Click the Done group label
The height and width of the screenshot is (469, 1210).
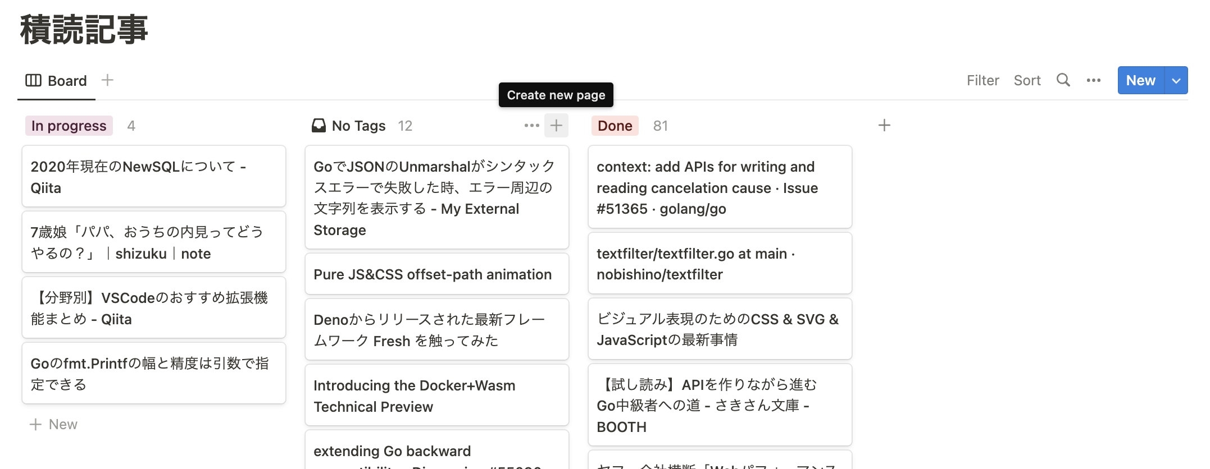(615, 126)
